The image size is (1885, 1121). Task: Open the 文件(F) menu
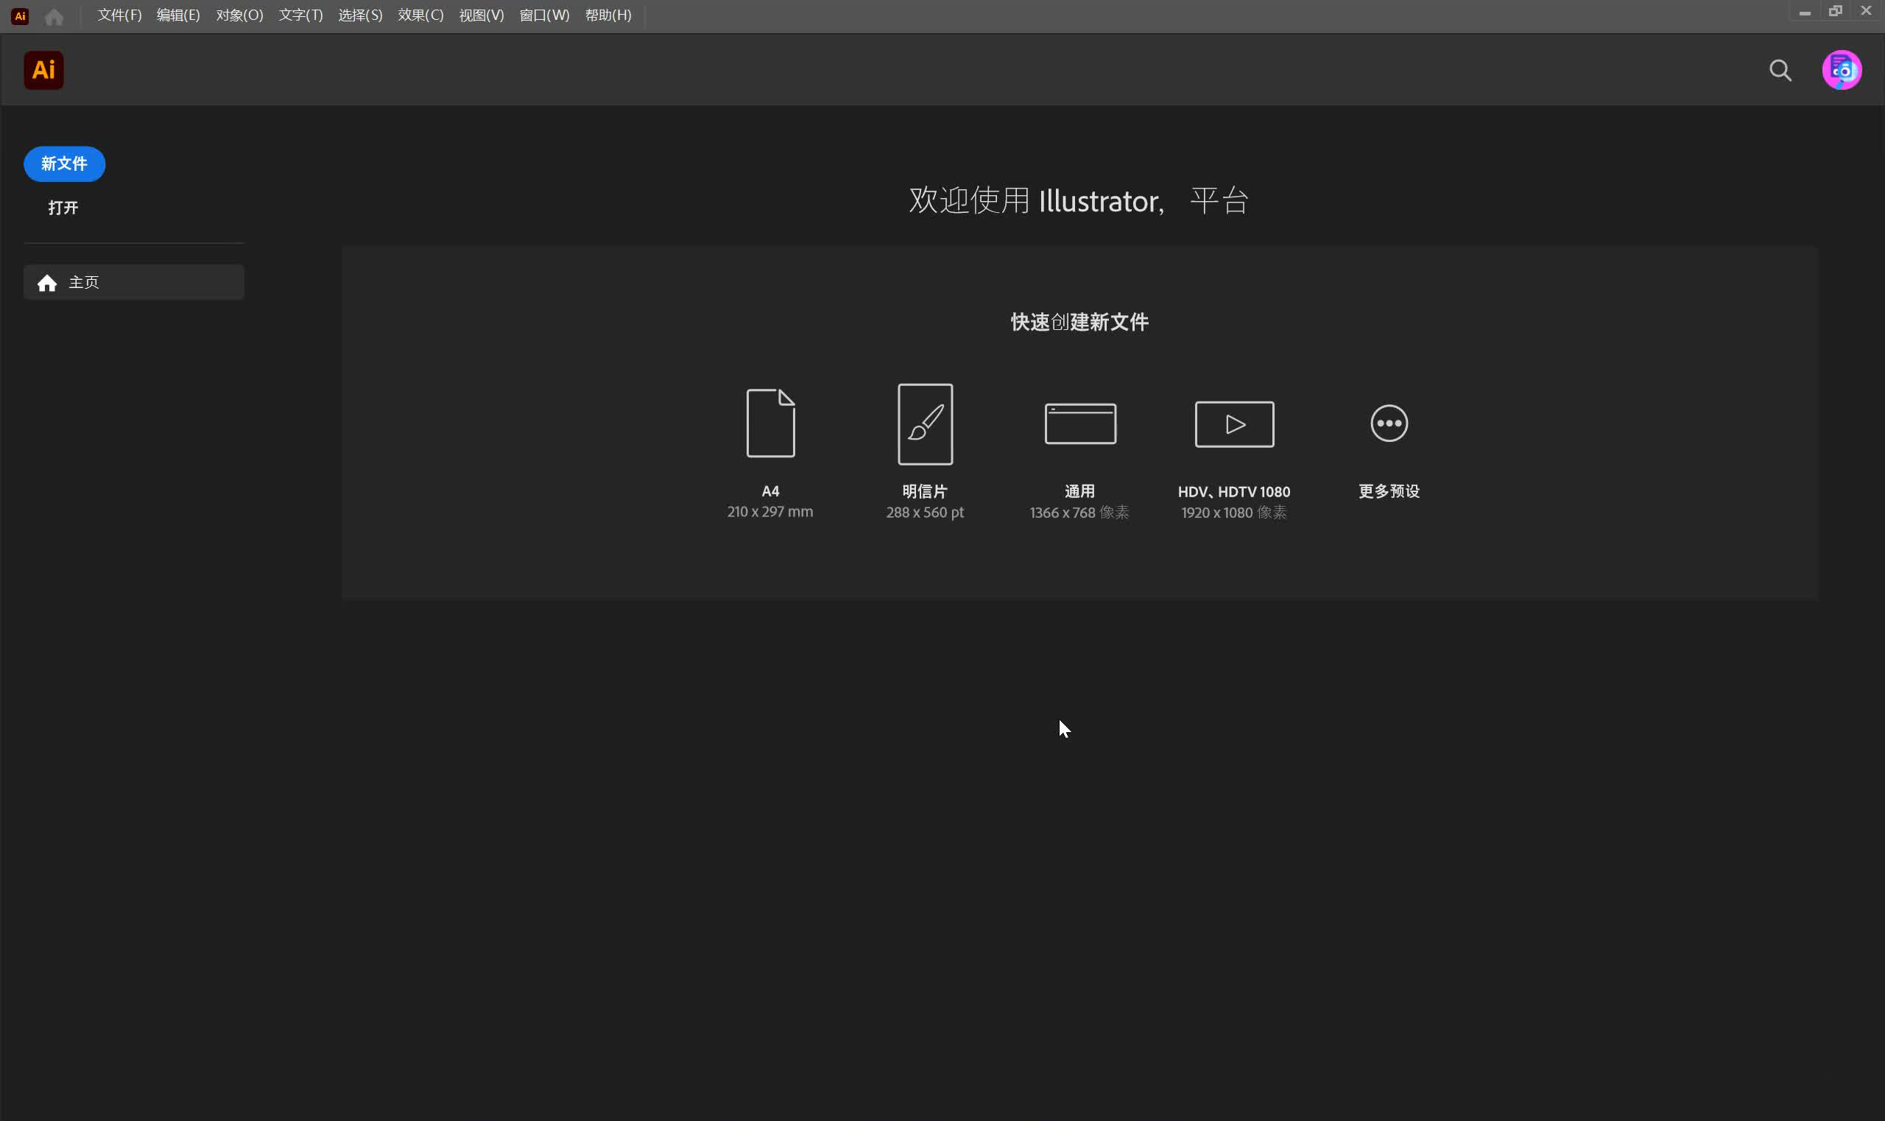pos(119,15)
